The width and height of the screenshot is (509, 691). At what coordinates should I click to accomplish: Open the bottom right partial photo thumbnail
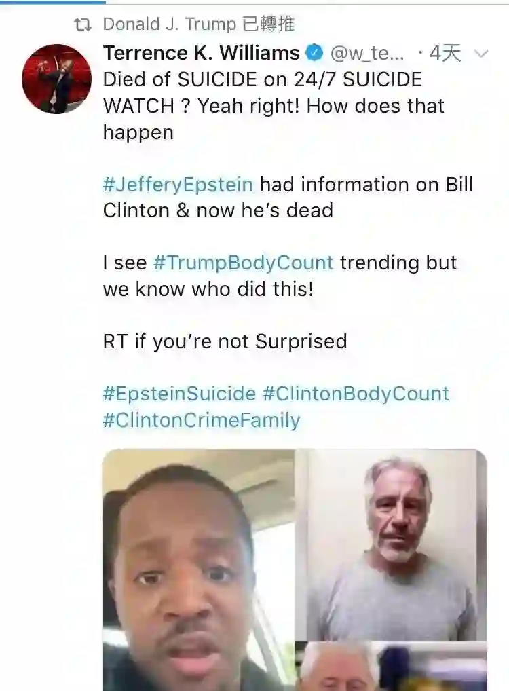click(x=392, y=667)
